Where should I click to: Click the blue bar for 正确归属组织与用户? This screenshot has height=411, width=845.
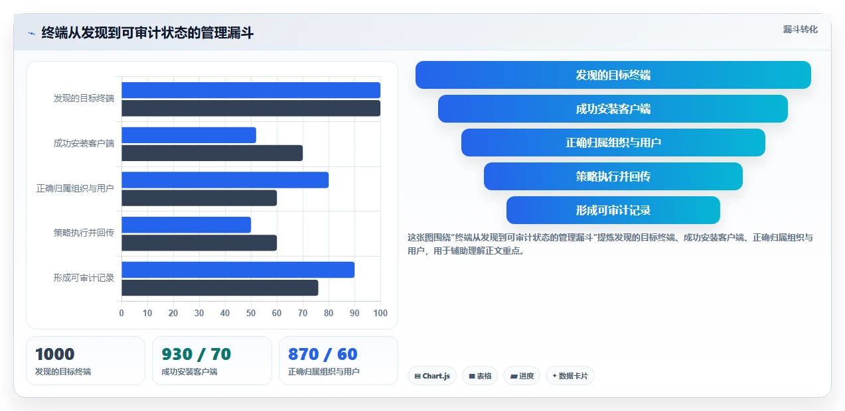coord(225,180)
